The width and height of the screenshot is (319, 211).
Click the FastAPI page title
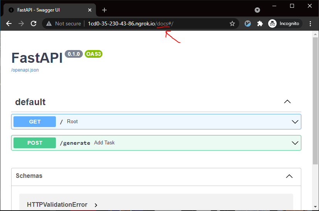coord(37,58)
